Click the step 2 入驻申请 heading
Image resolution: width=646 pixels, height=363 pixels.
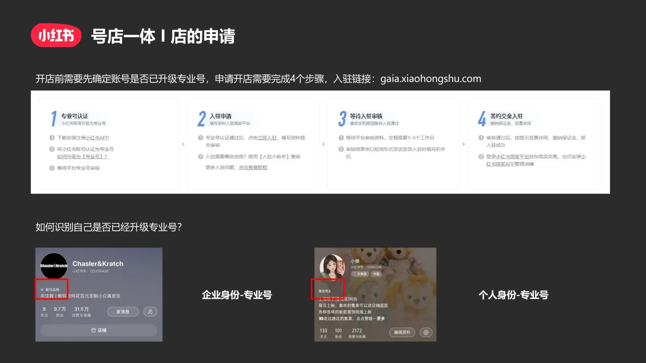(x=221, y=116)
